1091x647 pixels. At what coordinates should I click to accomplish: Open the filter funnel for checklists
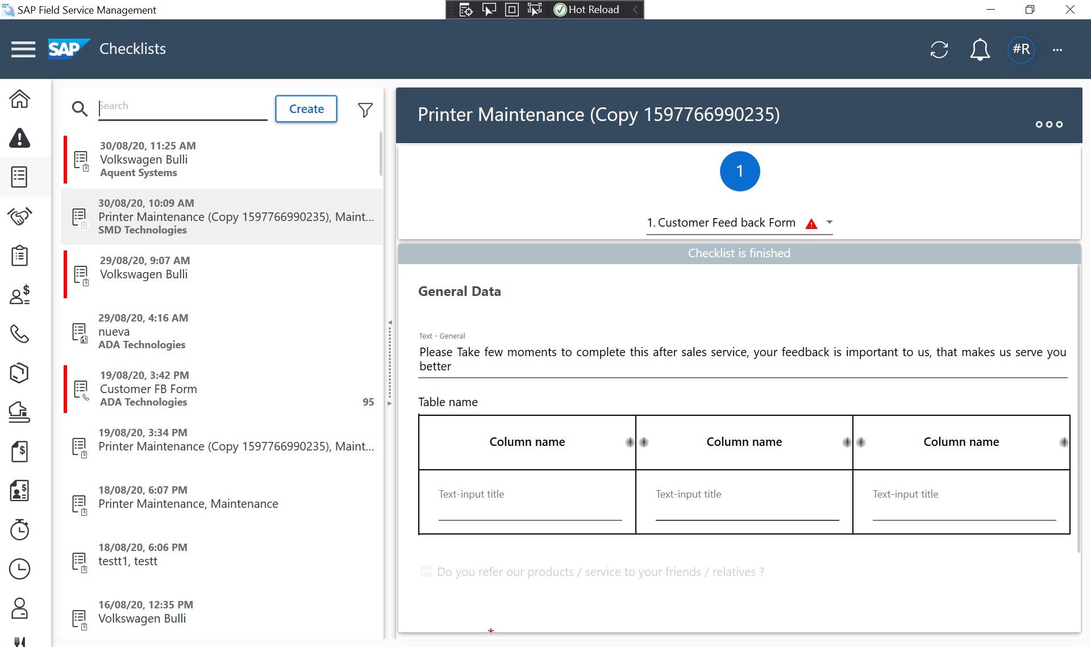(x=365, y=110)
